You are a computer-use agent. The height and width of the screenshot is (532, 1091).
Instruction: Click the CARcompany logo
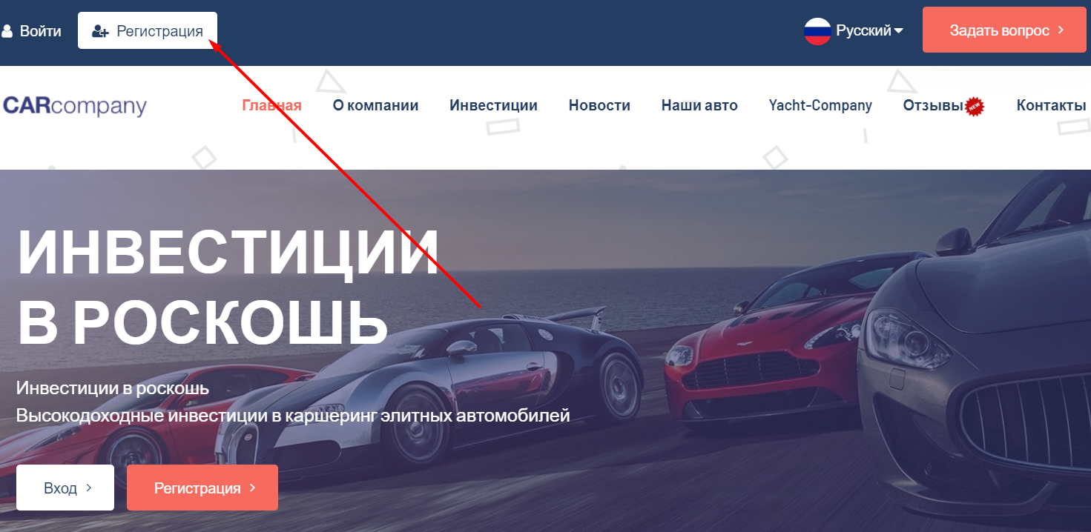[x=75, y=106]
